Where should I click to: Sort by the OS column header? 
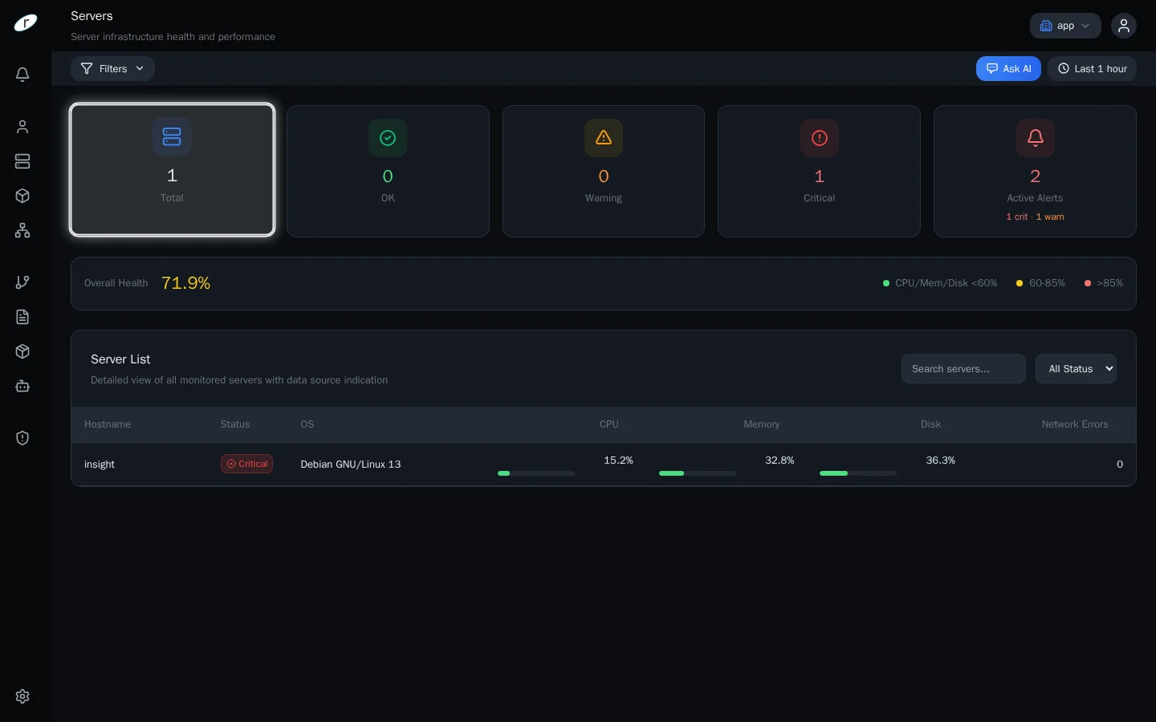coord(307,424)
